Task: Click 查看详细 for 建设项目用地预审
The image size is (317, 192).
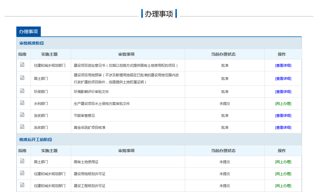Action: (283, 79)
